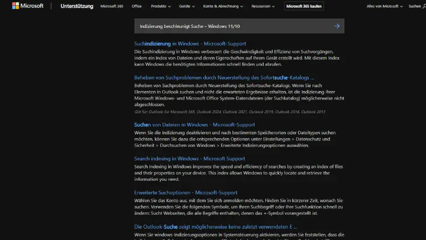426x240 pixels.
Task: Open Search indexing in Windows result
Action: pos(189,159)
